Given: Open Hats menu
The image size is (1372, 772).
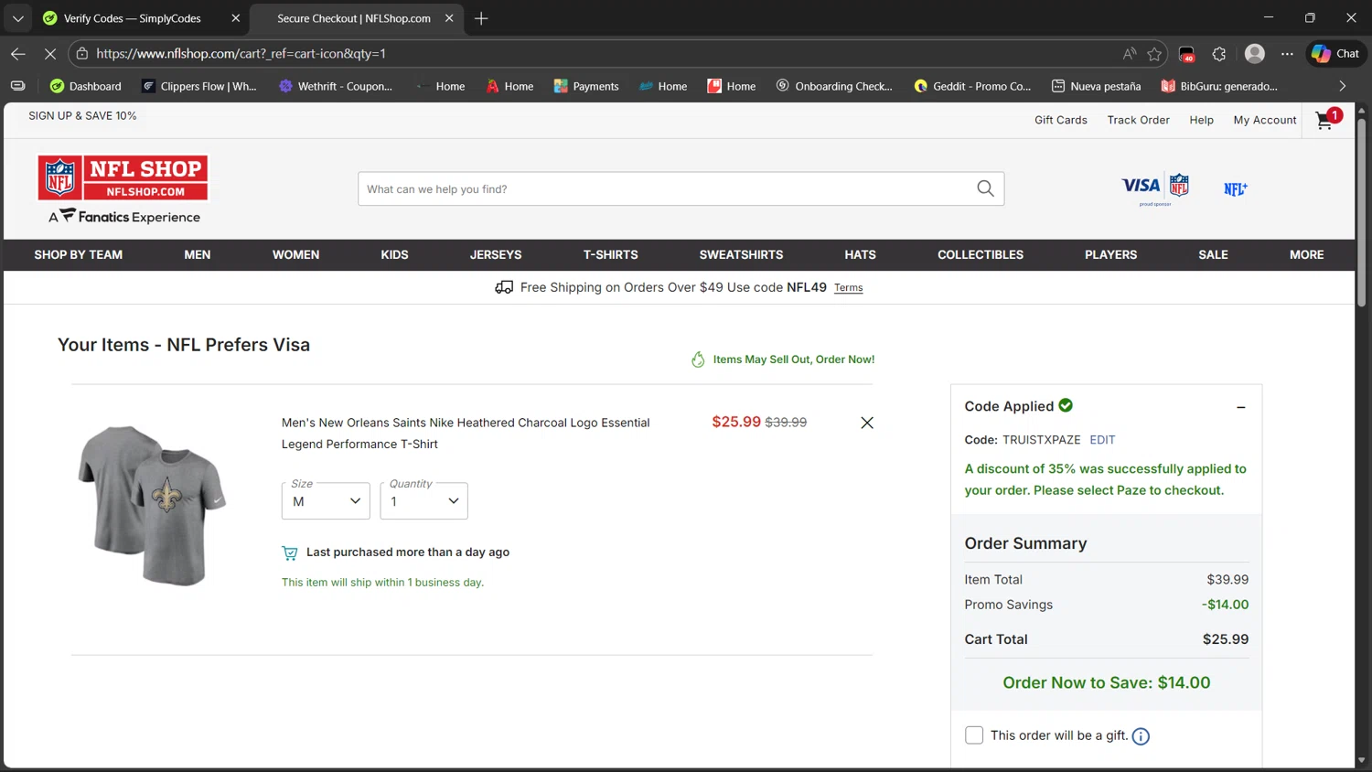Looking at the screenshot, I should 860,255.
